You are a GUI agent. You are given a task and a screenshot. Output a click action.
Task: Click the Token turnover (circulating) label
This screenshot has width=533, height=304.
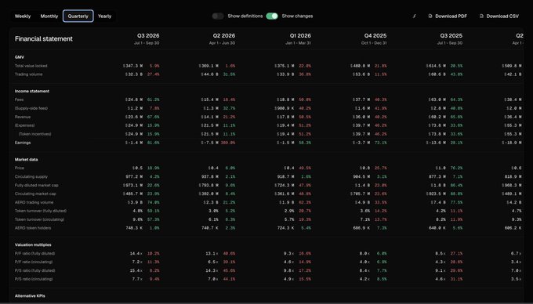click(39, 219)
